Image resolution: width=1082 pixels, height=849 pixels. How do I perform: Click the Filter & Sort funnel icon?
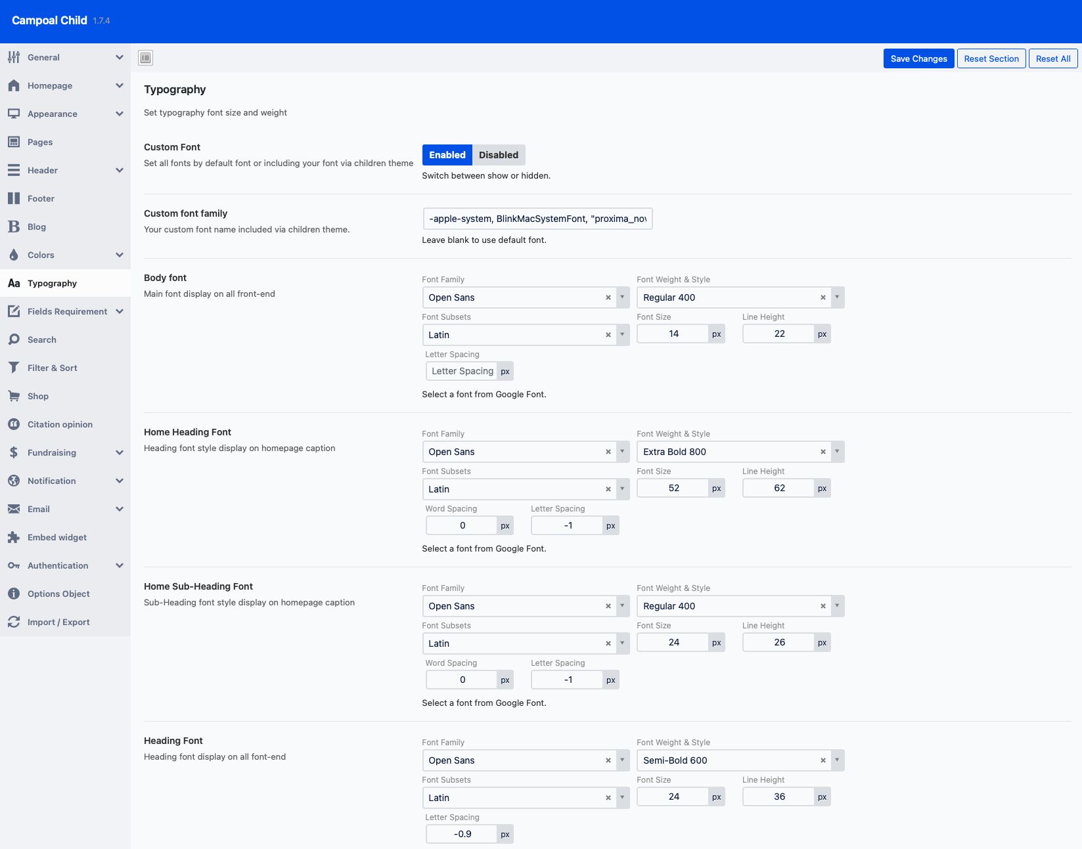pos(14,368)
